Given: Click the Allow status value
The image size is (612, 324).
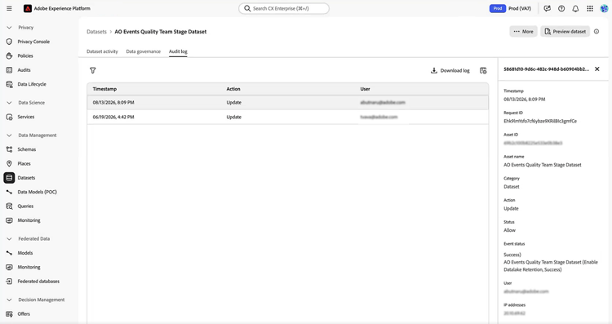Looking at the screenshot, I should tap(509, 230).
